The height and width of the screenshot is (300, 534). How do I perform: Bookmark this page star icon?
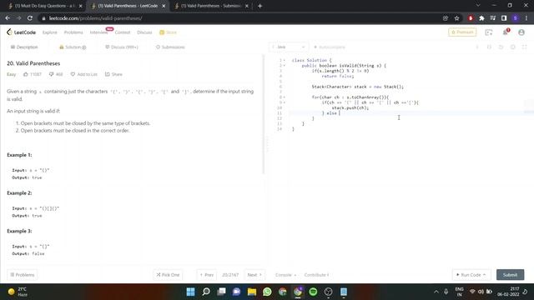456,18
